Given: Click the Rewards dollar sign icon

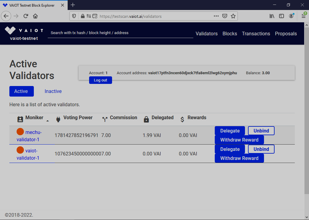Looking at the screenshot, I should click(x=182, y=119).
